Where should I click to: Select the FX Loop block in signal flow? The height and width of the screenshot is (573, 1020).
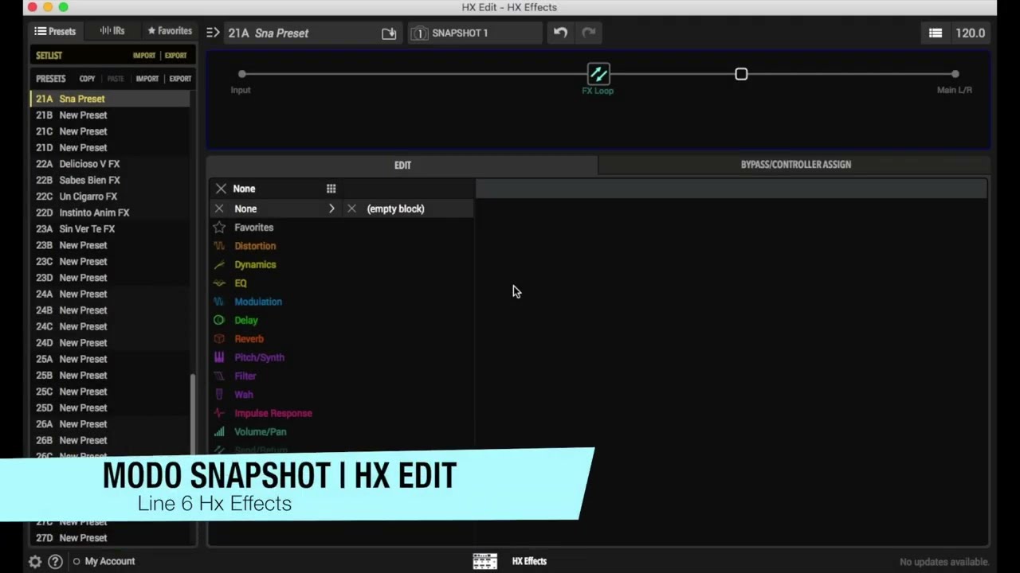(x=598, y=74)
